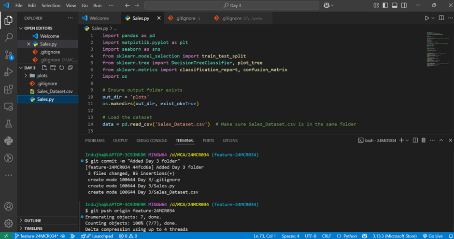
Task: Open Source Control view with badge
Action: (x=9, y=55)
